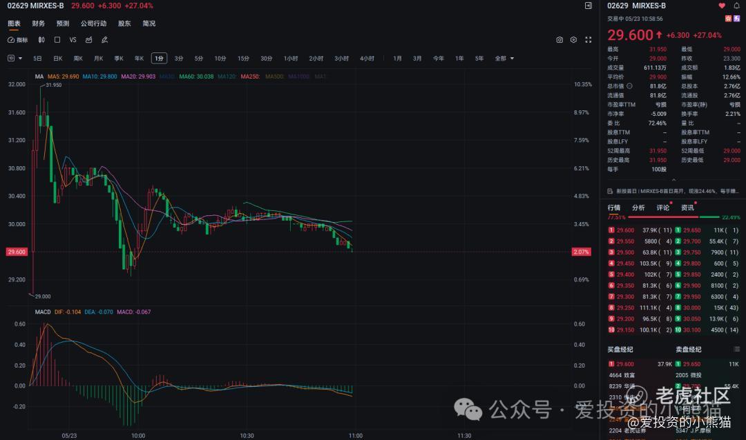Select the 3月 time range
The image size is (746, 440).
click(x=417, y=59)
